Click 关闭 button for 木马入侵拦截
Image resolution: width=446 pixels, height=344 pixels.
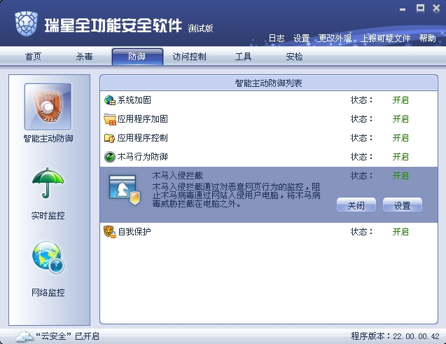[356, 205]
